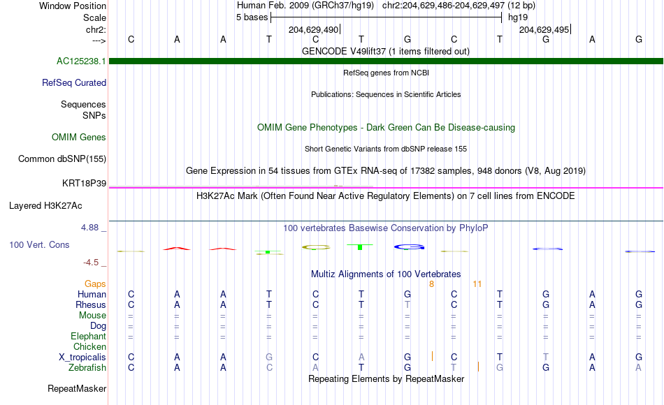Open Basewise Conservation by PhyloP title

385,228
